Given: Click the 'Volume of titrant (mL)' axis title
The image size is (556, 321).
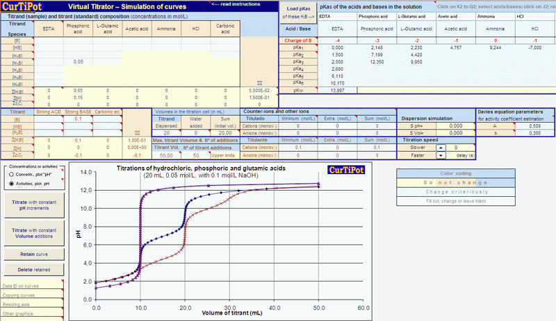Looking at the screenshot, I should click(232, 313).
